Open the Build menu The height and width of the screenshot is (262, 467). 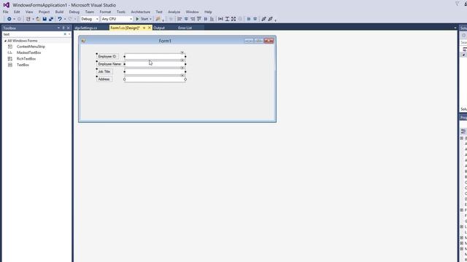pos(59,12)
